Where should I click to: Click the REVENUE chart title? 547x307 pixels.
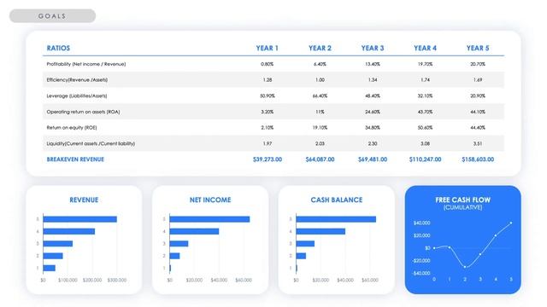(x=84, y=200)
